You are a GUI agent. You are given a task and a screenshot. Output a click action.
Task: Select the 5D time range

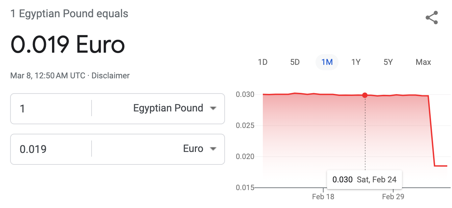pos(295,62)
